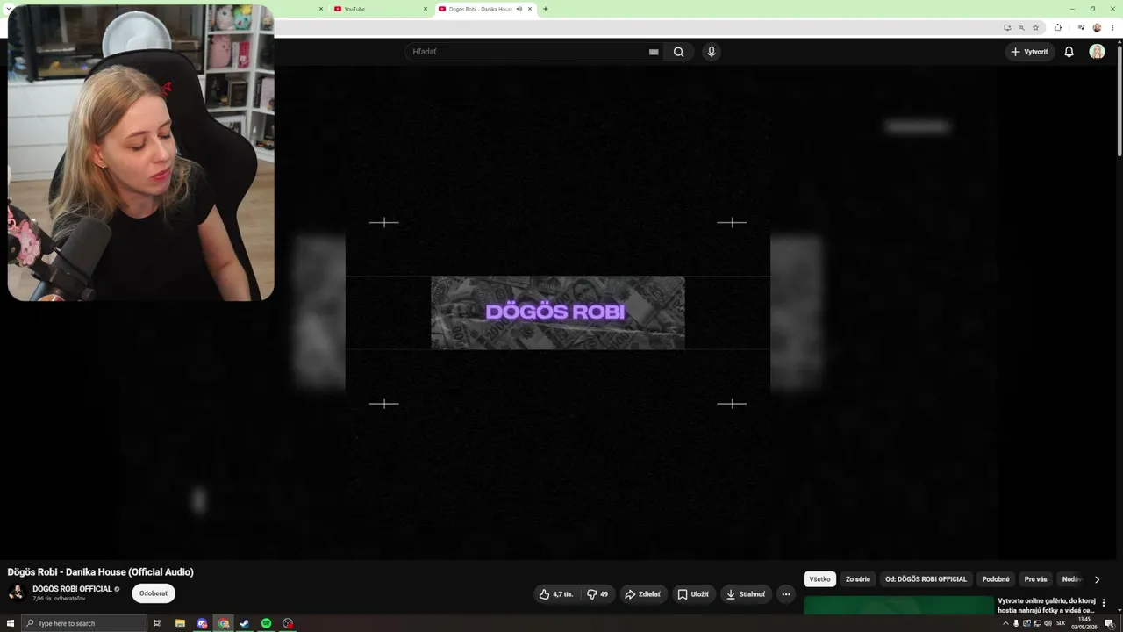Click the install app icon in the address bar
The image size is (1123, 632).
pyautogui.click(x=1007, y=27)
